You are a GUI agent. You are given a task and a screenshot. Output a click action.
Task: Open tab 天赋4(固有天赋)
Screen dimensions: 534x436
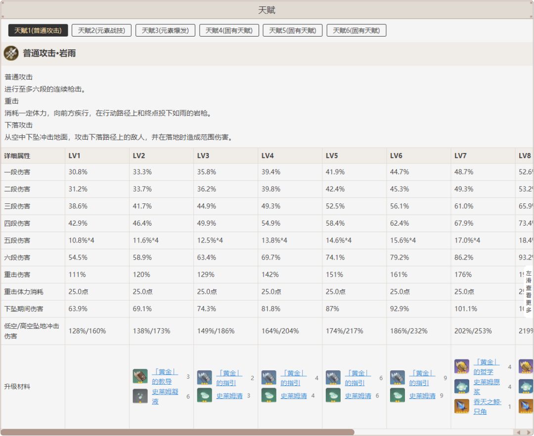tap(229, 30)
